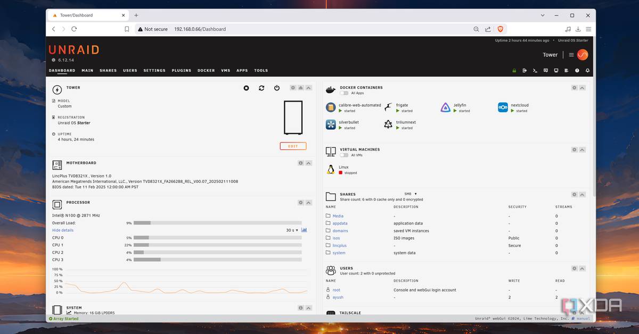Open the terminal icon in header bar
Screen dimensions: 639x334
pyautogui.click(x=535, y=70)
